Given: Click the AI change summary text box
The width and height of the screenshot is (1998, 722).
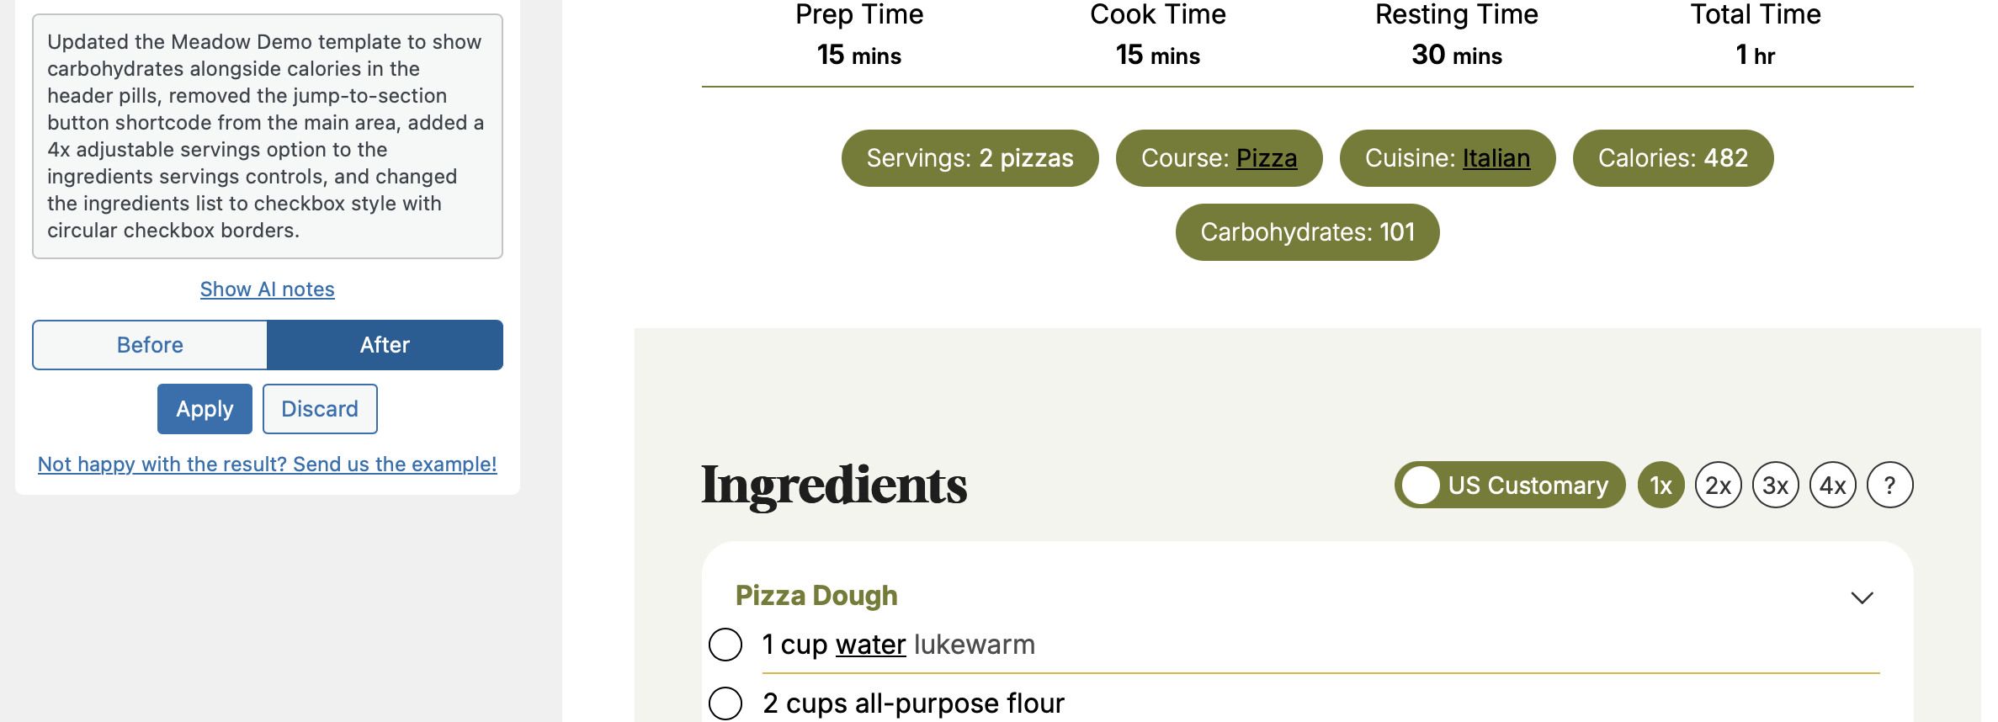Looking at the screenshot, I should (267, 136).
